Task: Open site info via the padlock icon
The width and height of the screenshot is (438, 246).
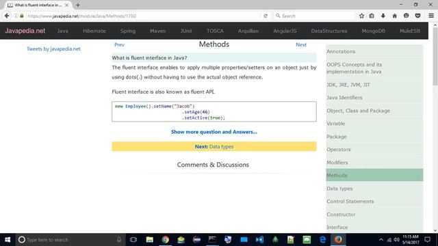Action: (x=22, y=16)
